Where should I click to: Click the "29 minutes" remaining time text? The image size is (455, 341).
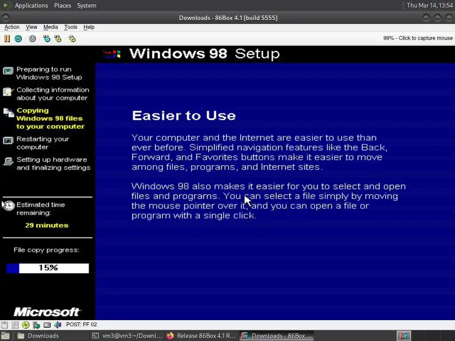(x=47, y=225)
